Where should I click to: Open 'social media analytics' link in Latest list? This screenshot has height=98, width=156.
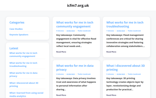coord(26,94)
